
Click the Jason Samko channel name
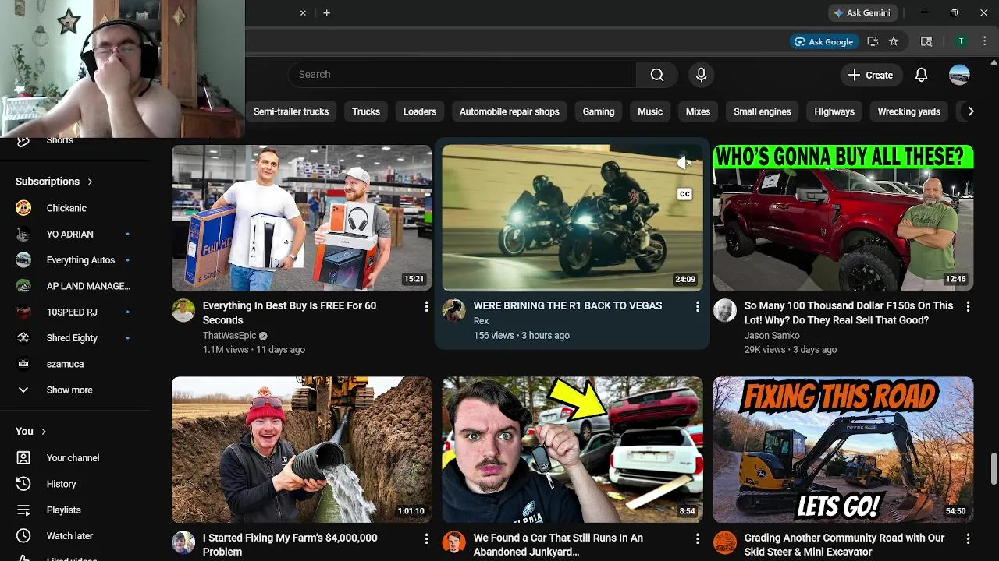(772, 336)
